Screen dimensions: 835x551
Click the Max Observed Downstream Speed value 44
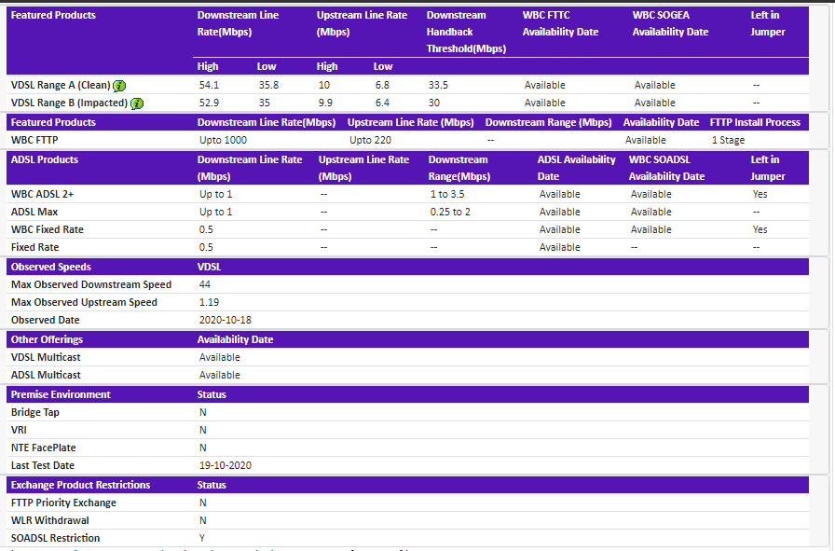click(205, 284)
